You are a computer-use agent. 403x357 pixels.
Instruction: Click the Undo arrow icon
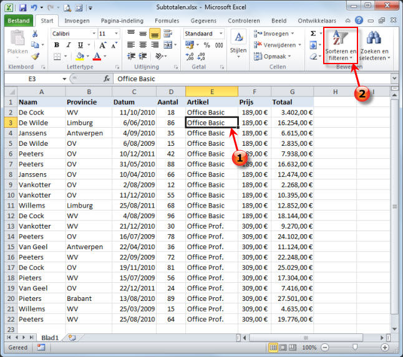(34, 7)
